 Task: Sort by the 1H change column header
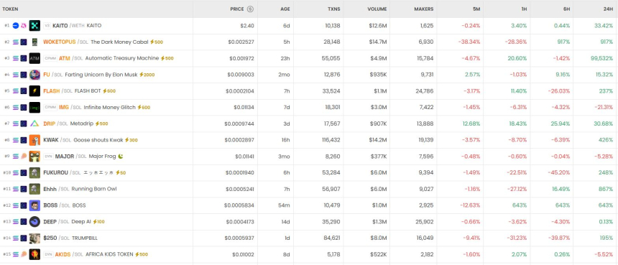click(x=524, y=9)
